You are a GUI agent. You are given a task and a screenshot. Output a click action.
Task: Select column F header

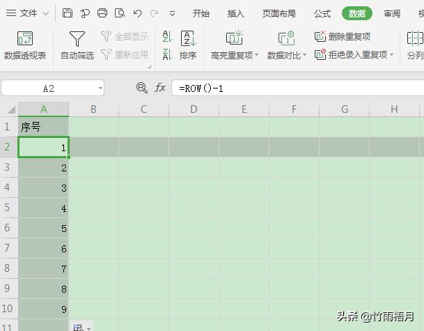click(x=295, y=109)
